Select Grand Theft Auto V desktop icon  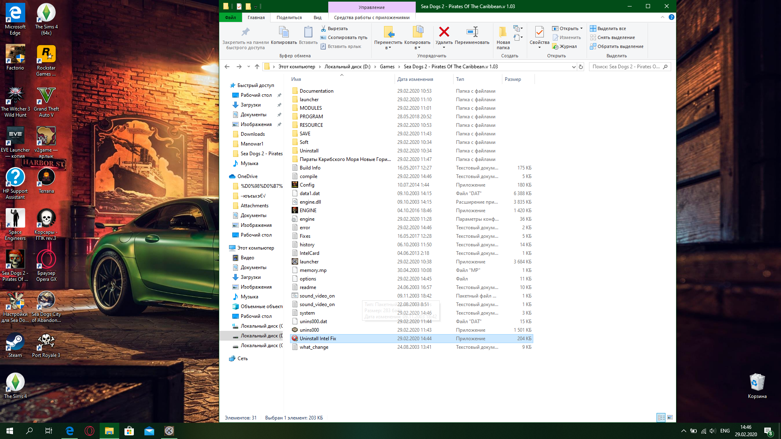click(x=46, y=102)
